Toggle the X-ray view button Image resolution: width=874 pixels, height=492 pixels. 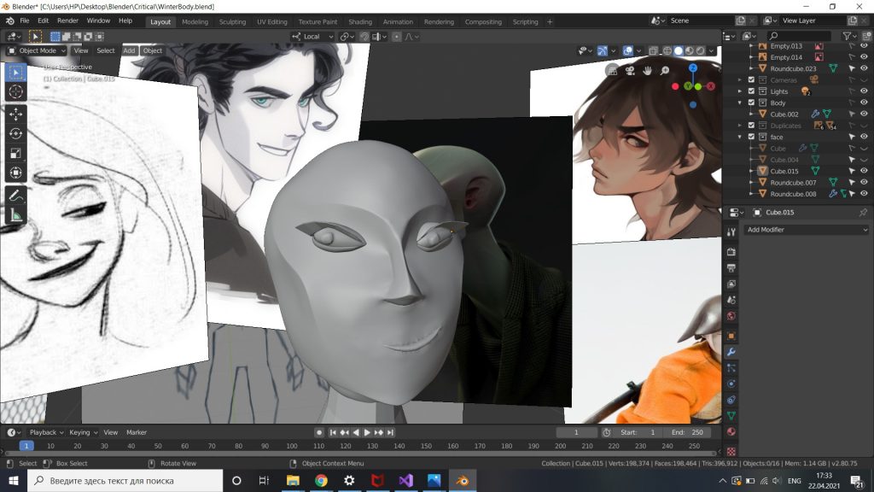click(653, 50)
